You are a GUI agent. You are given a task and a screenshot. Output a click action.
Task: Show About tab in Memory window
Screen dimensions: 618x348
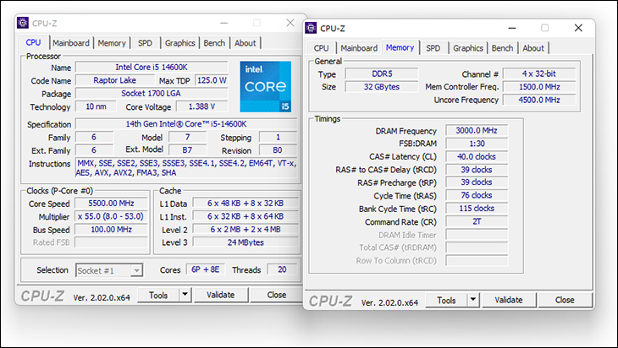[x=533, y=48]
